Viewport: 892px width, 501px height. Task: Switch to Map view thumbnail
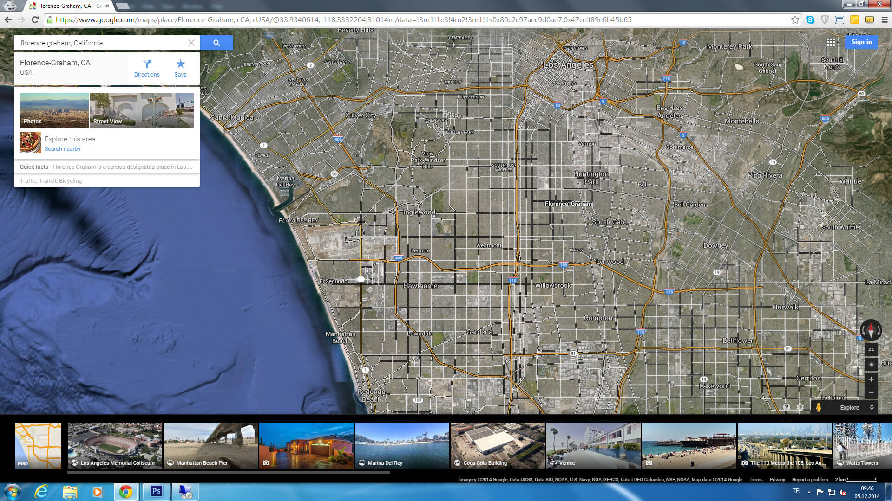pyautogui.click(x=38, y=445)
